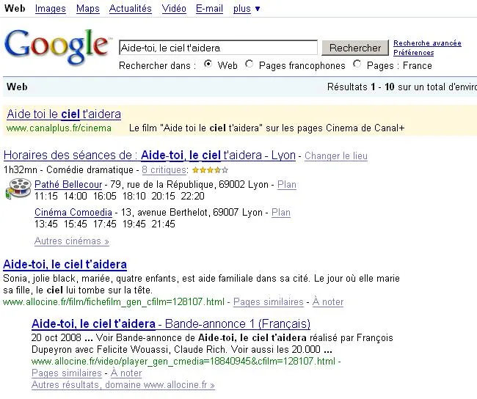Image resolution: width=477 pixels, height=399 pixels.
Task: Open Autres résultats, domaine www.allocine.fr
Action: coord(123,385)
